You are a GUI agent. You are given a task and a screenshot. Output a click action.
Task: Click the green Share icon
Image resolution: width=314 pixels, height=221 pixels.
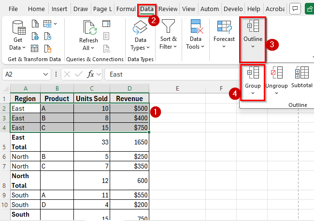(x=309, y=9)
